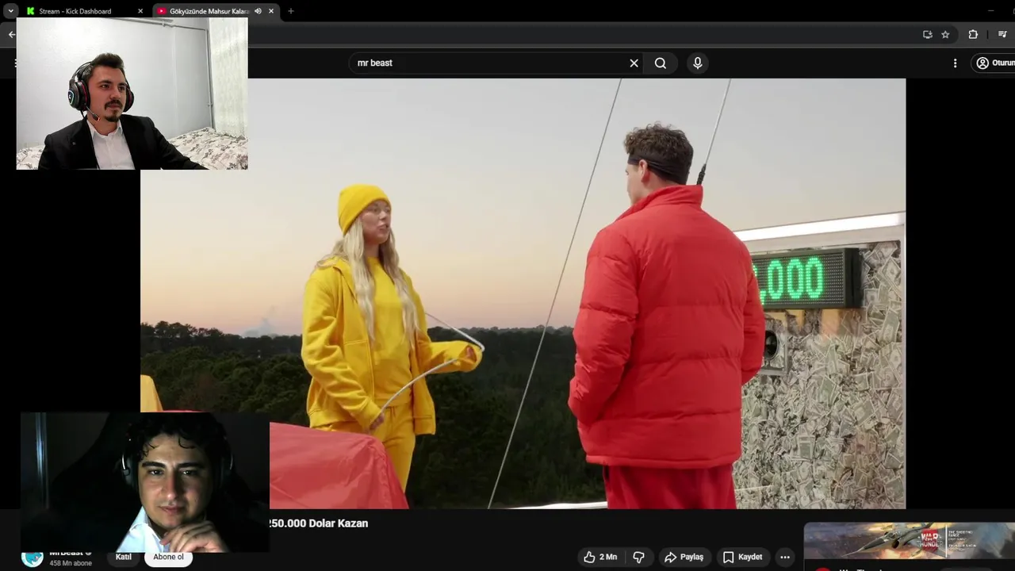Open the tab search dropdown arrow
The height and width of the screenshot is (571, 1015).
[x=10, y=11]
